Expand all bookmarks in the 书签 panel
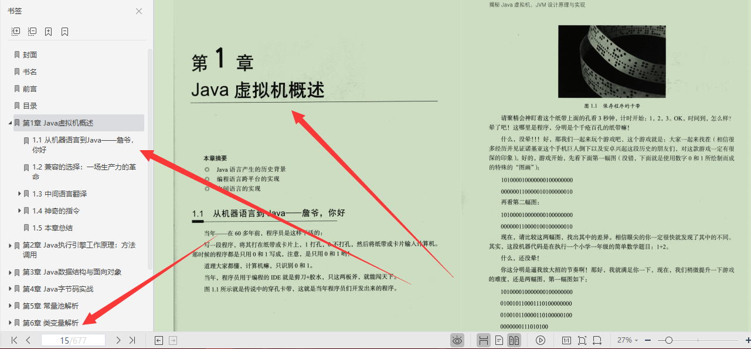751x349 pixels. coord(16,31)
